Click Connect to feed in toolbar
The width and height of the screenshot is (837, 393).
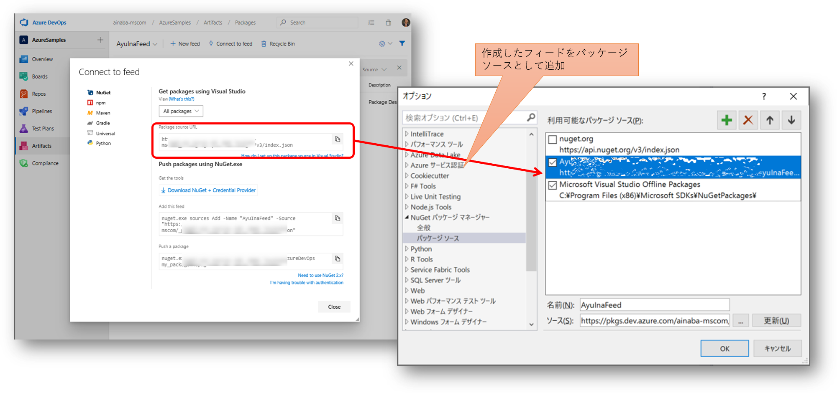pos(230,44)
